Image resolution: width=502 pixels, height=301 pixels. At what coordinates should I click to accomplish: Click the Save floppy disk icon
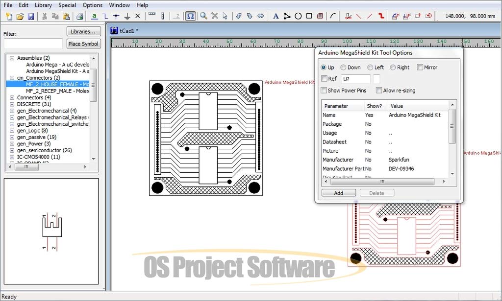click(x=31, y=16)
